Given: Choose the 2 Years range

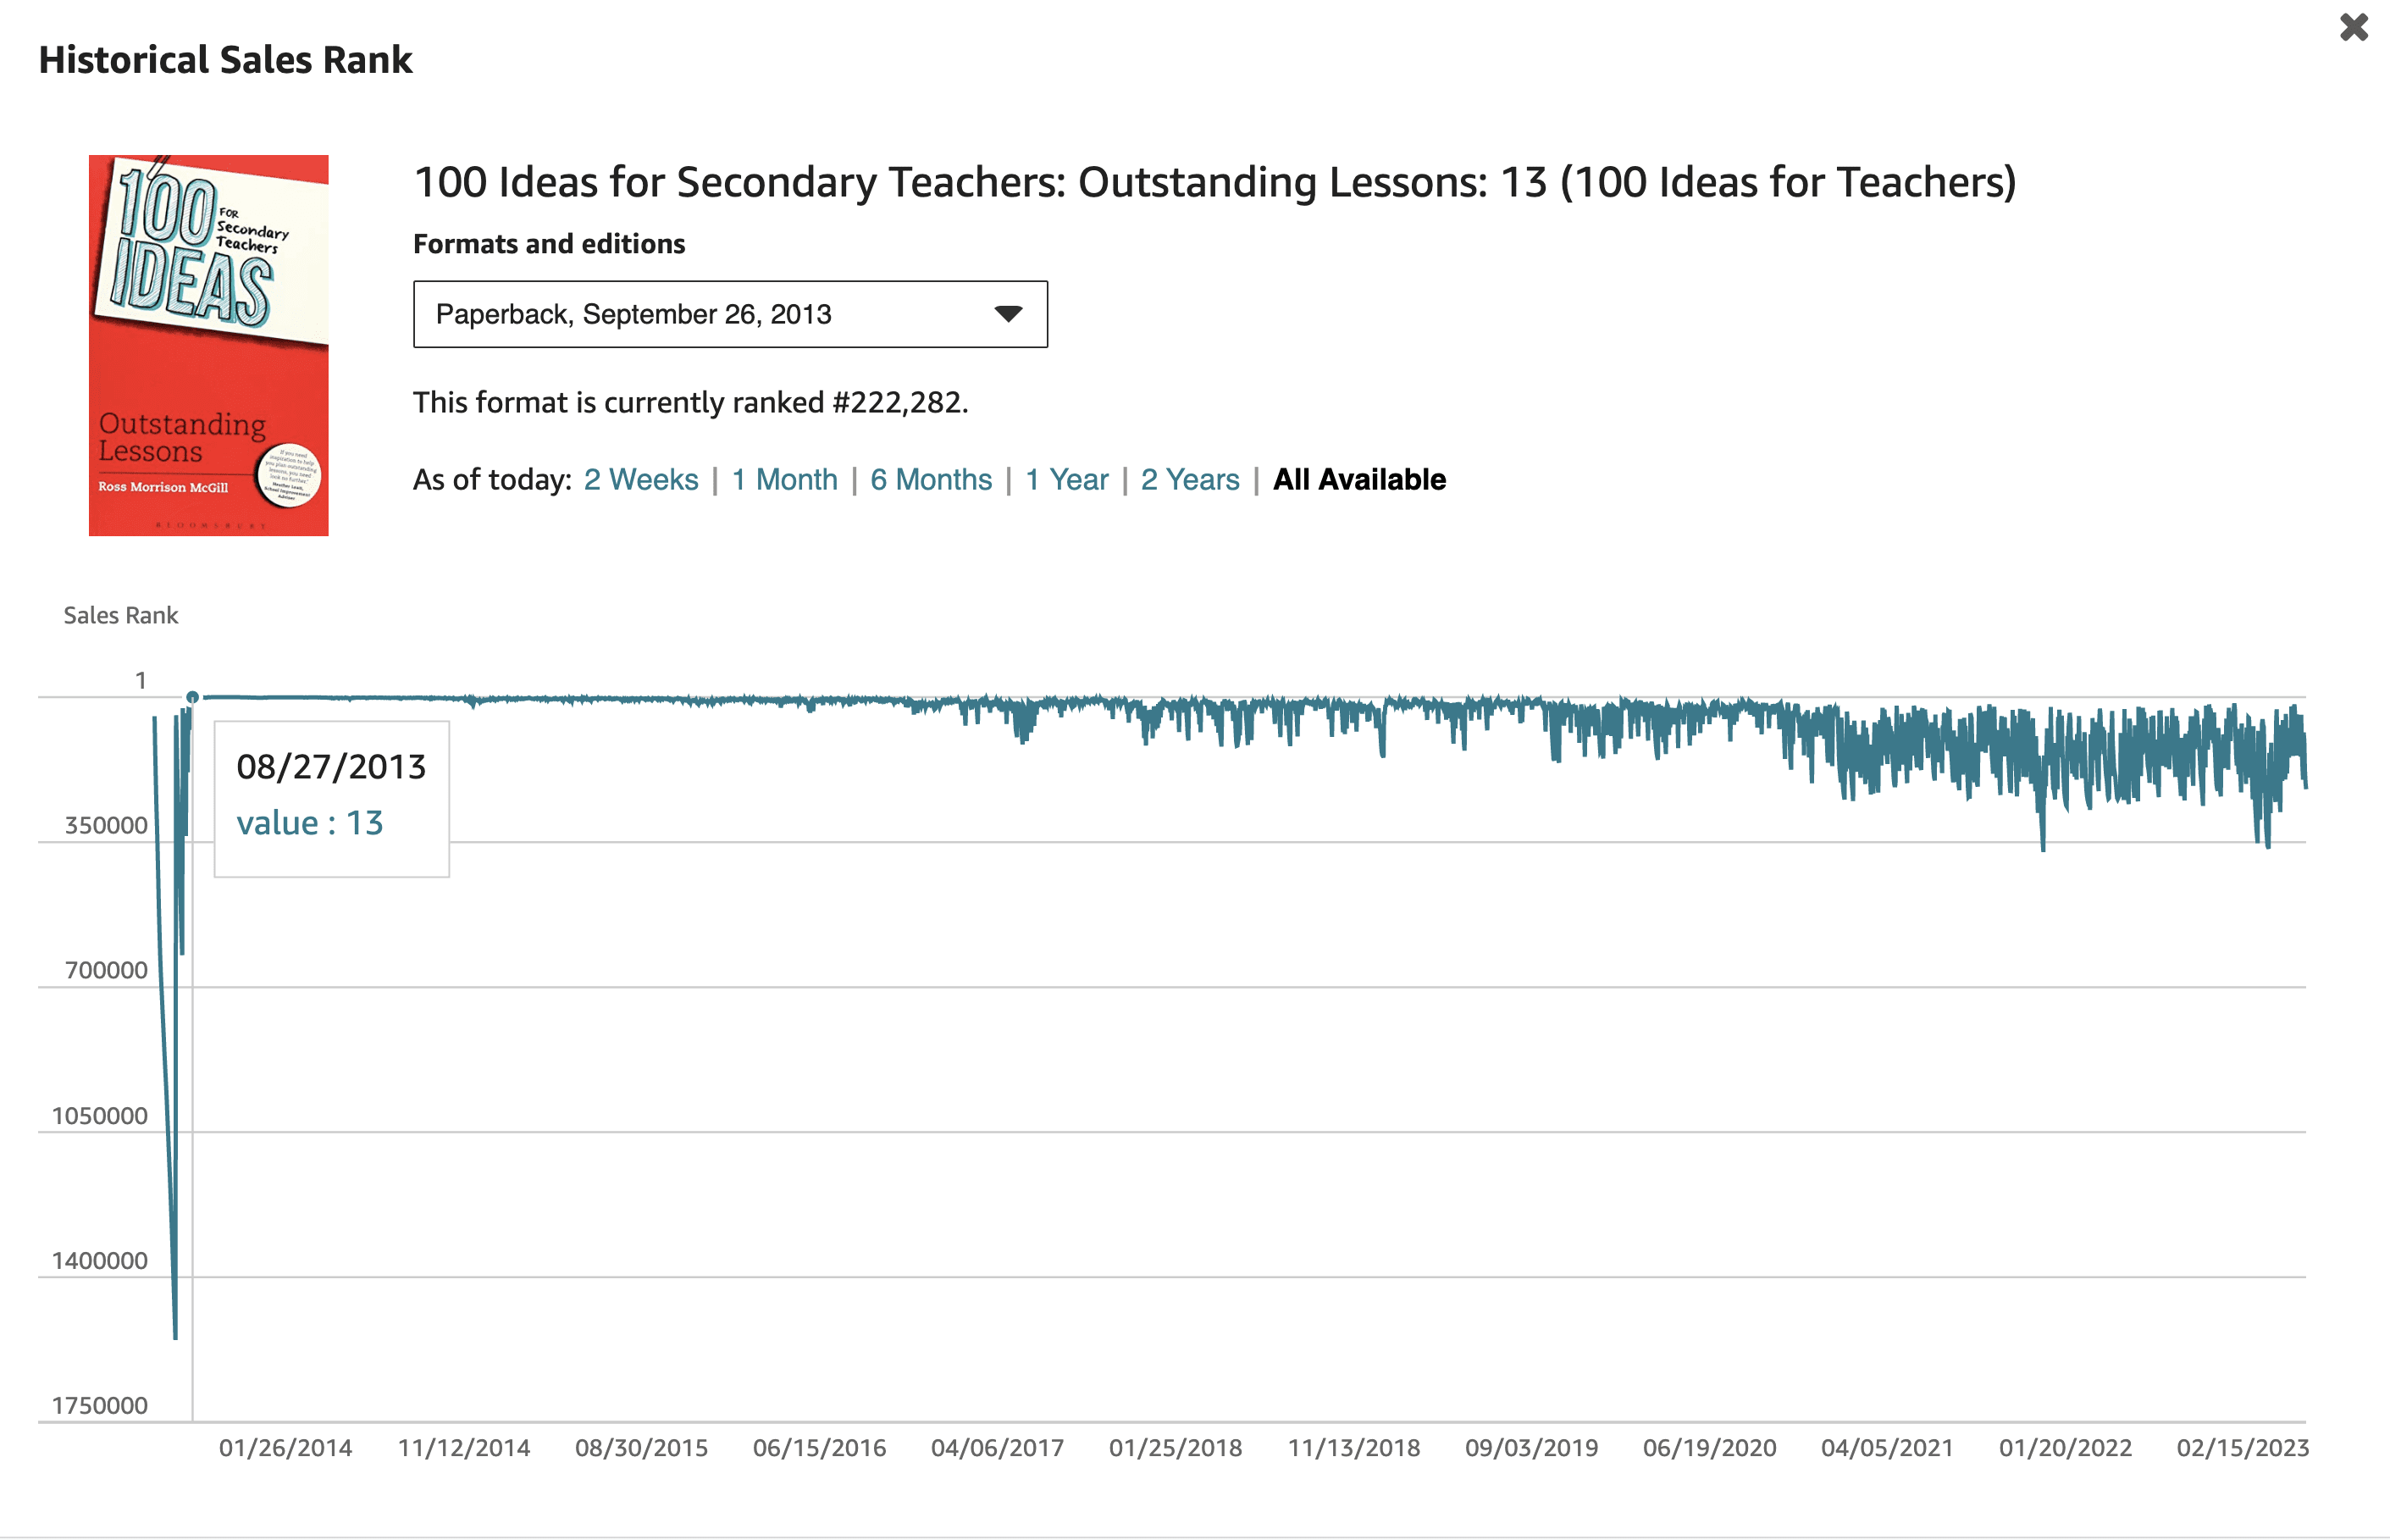Looking at the screenshot, I should pyautogui.click(x=1190, y=480).
